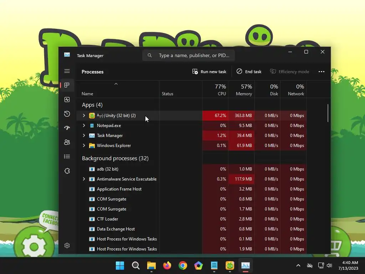Open the Users page in sidebar
The height and width of the screenshot is (274, 365).
[67, 142]
